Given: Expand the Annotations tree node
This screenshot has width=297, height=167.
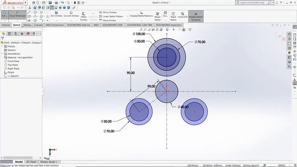Looking at the screenshot, I should click(x=2, y=54).
